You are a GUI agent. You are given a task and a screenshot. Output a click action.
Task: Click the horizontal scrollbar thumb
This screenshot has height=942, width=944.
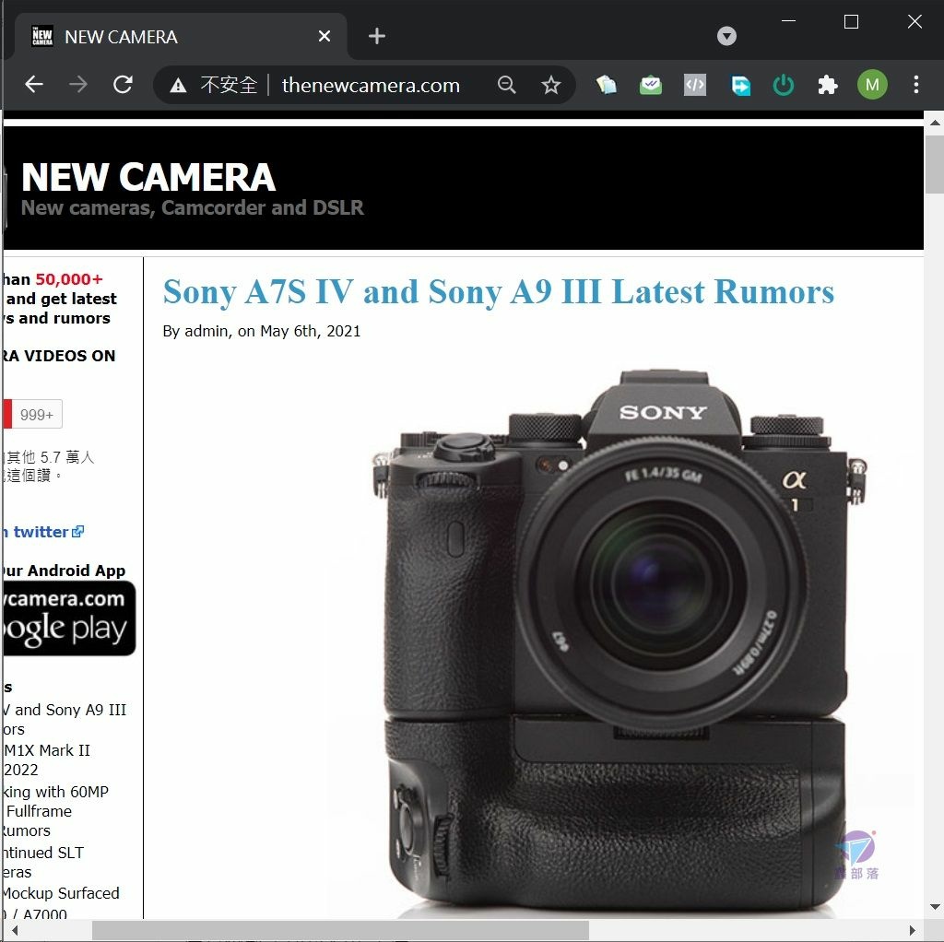[x=340, y=930]
